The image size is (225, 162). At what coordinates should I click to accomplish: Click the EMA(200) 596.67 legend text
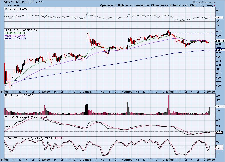pyautogui.click(x=17, y=38)
